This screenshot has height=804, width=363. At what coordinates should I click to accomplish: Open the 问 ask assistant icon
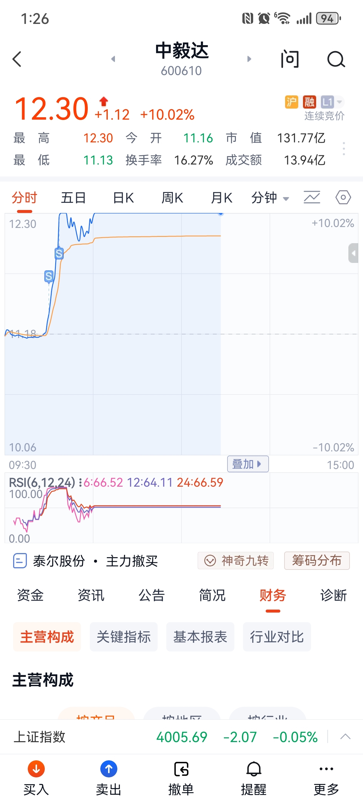[290, 59]
